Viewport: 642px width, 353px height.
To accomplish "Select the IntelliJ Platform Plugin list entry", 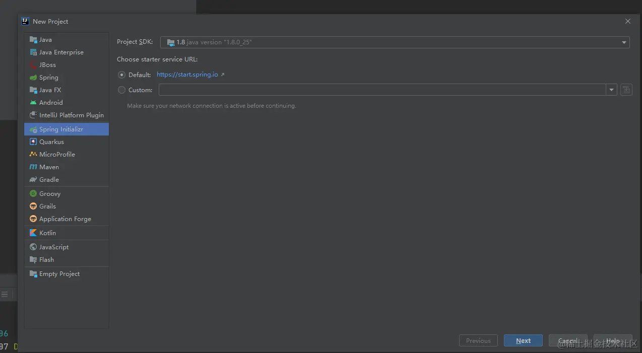I will [67, 115].
